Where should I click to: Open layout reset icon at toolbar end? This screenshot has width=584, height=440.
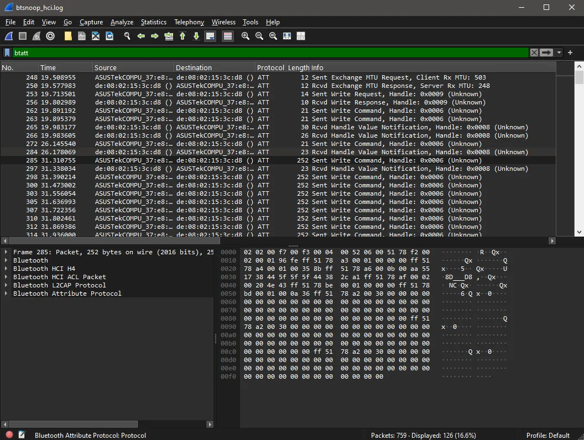[x=301, y=36]
